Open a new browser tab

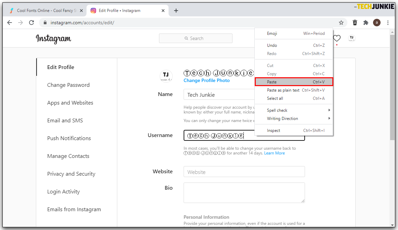point(176,11)
